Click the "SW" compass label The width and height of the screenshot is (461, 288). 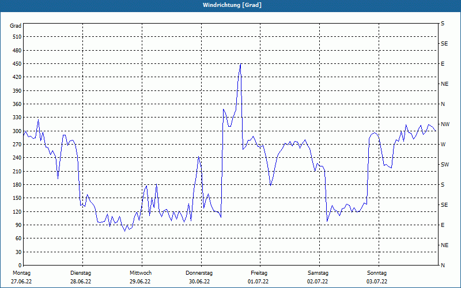445,165
